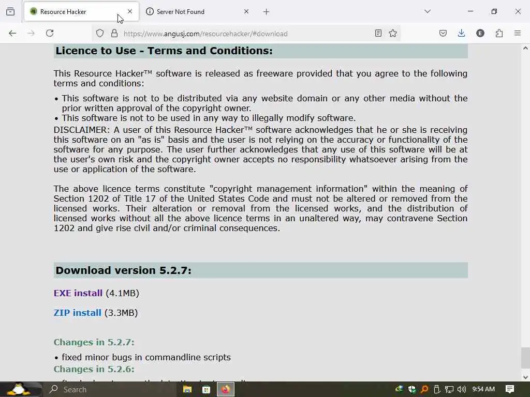
Task: Open tracking protection shield icon
Action: [x=100, y=33]
